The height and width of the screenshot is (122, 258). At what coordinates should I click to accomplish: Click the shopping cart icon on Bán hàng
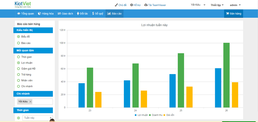[x=228, y=14]
